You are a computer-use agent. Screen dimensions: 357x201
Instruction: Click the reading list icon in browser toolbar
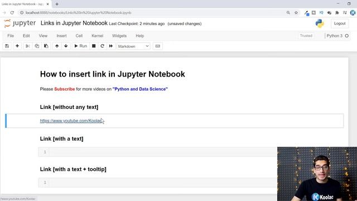(x=345, y=13)
